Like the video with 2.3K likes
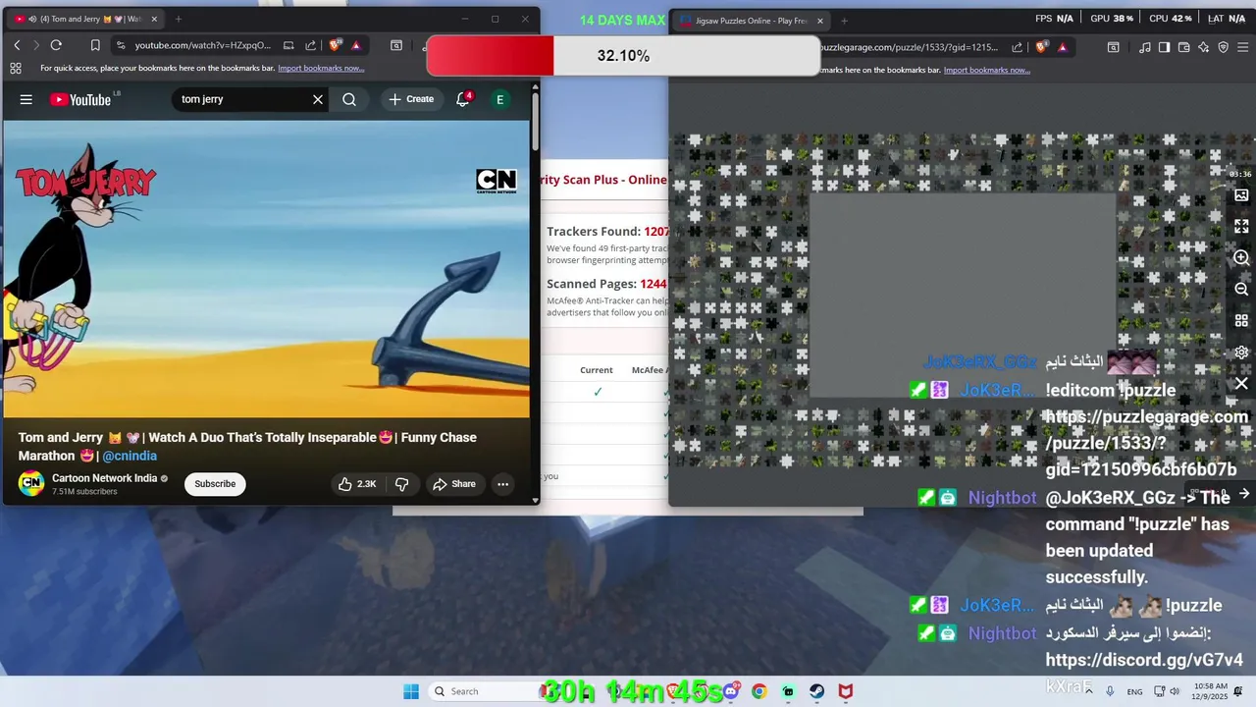 click(357, 483)
